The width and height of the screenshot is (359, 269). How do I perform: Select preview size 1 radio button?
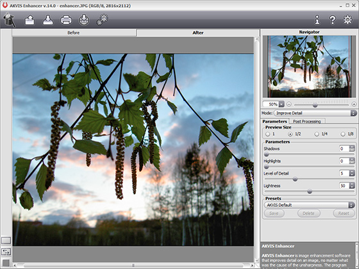click(x=267, y=134)
